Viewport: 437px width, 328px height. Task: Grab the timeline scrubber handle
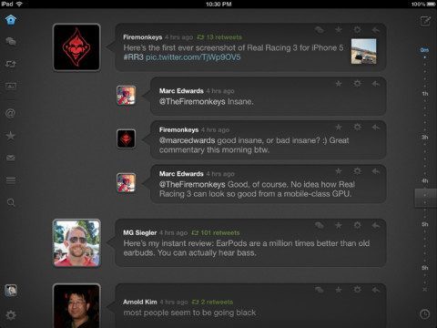[425, 198]
